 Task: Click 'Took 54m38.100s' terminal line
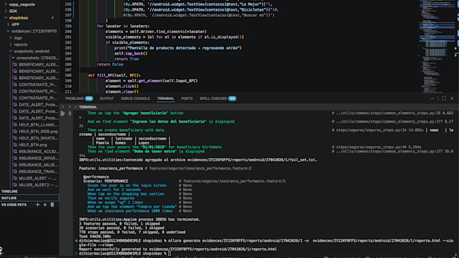[x=95, y=236]
